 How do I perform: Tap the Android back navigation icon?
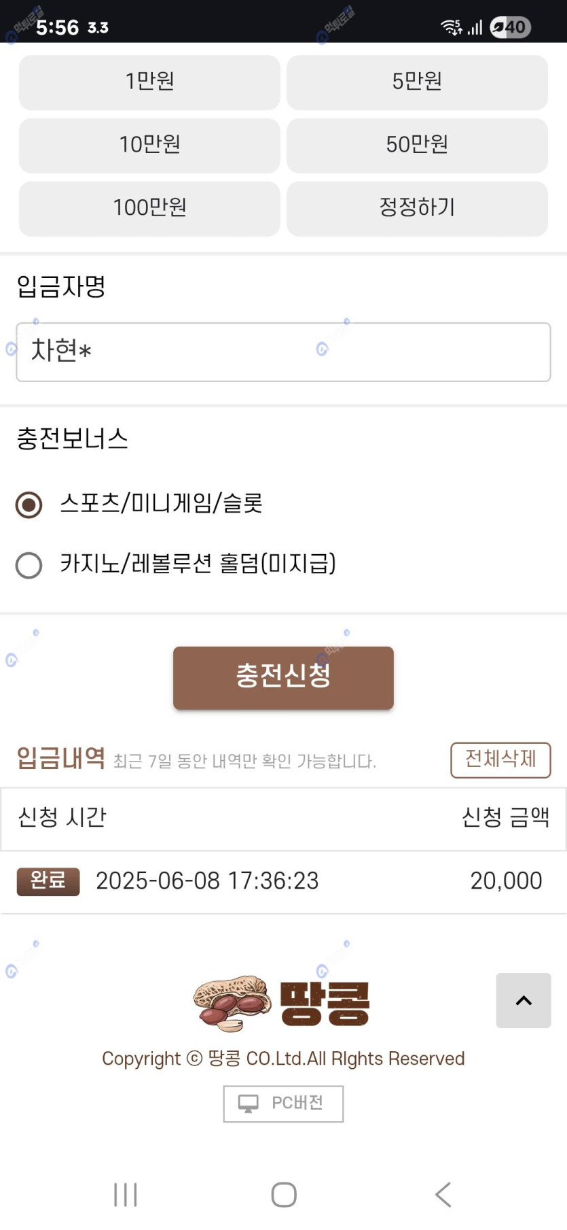[x=443, y=1194]
